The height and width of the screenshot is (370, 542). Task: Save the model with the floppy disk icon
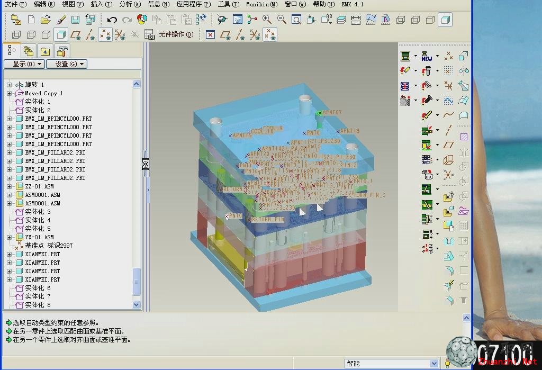(x=75, y=20)
